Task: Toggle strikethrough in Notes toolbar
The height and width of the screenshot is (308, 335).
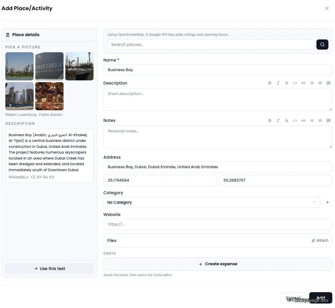Action: pos(286,121)
